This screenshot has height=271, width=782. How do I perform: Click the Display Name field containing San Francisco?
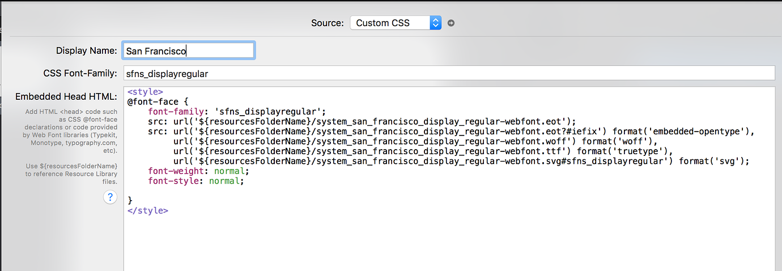tap(189, 50)
